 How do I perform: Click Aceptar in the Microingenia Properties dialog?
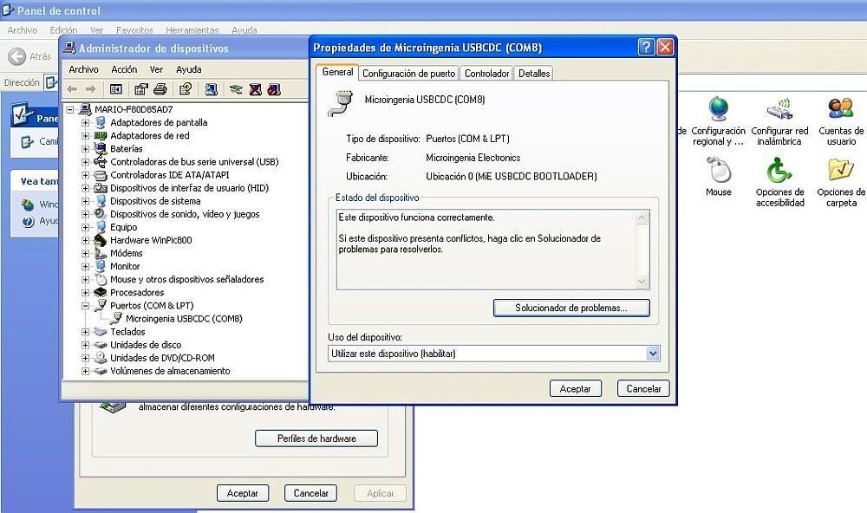click(x=575, y=388)
